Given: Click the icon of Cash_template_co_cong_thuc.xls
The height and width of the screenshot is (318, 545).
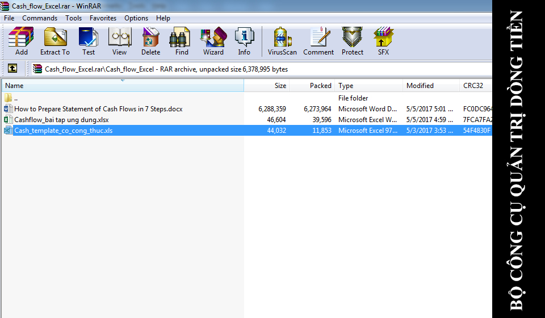Looking at the screenshot, I should click(x=8, y=131).
